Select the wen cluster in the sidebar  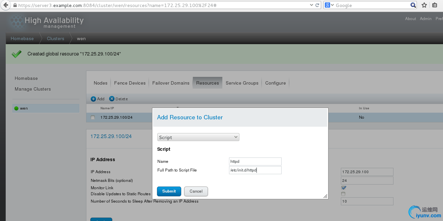(46, 108)
